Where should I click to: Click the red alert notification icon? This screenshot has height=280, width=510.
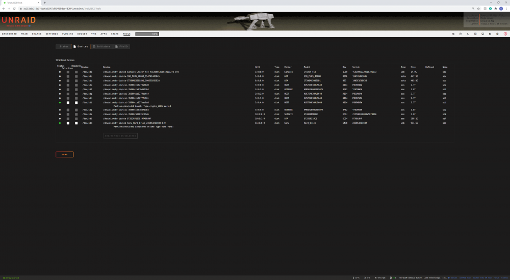tap(505, 34)
